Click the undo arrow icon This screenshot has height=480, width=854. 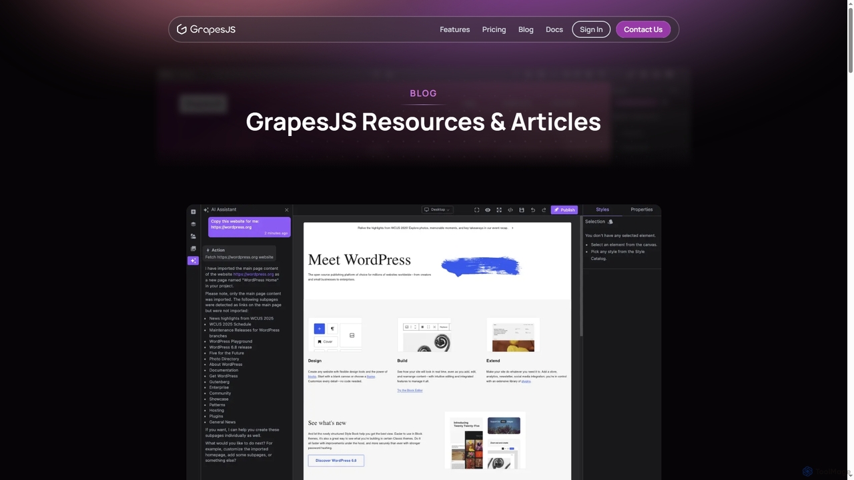coord(532,210)
